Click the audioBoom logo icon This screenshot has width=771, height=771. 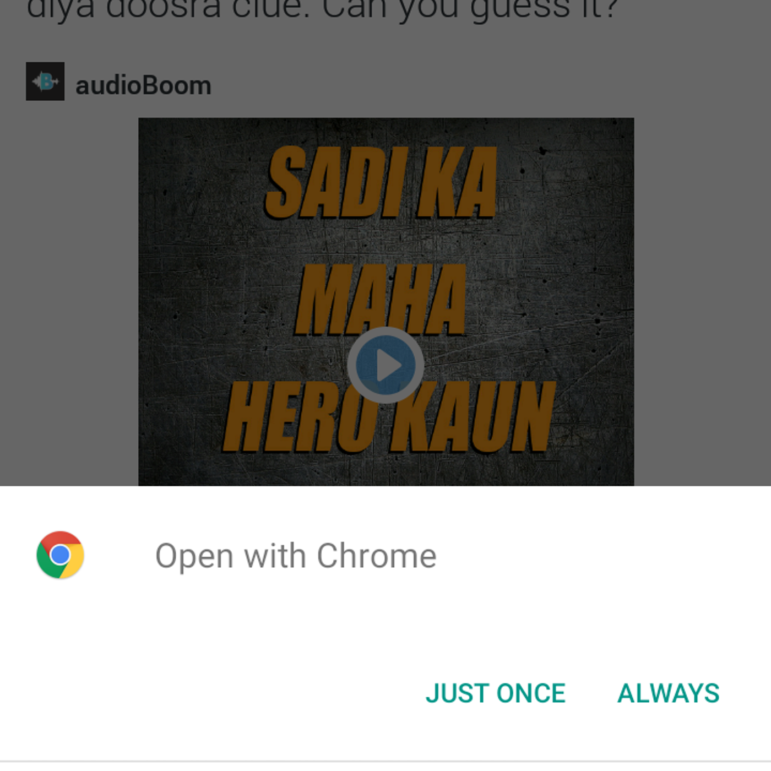tap(45, 82)
